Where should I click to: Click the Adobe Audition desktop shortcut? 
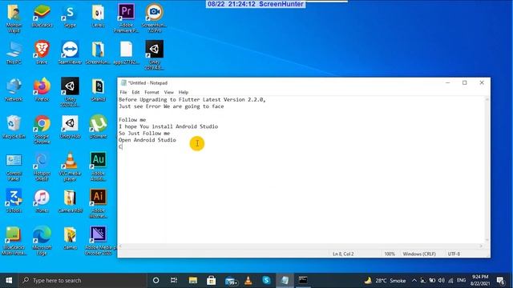(98, 166)
